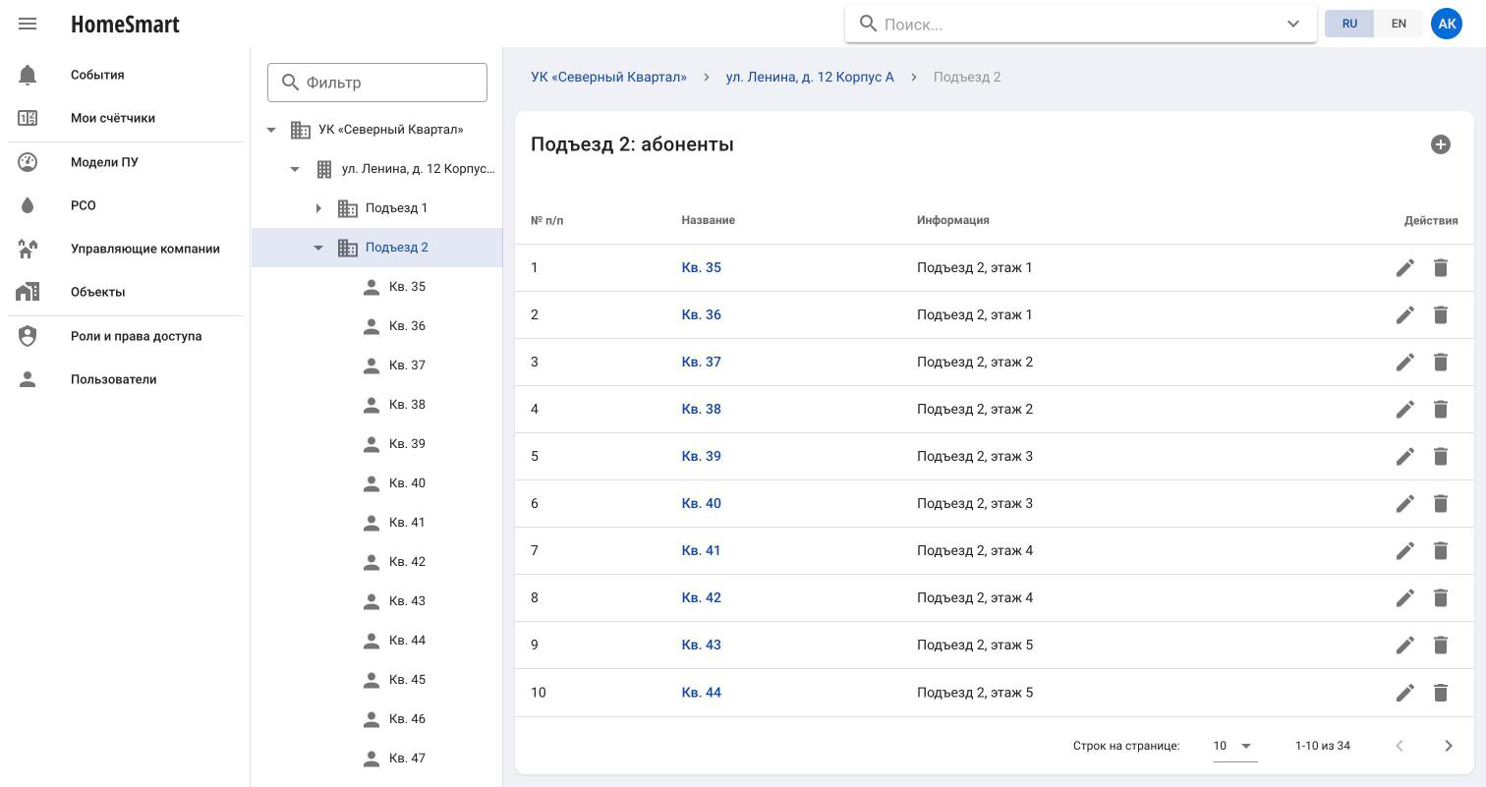Expand the Подъезд 1 tree node
The image size is (1486, 787).
click(318, 208)
